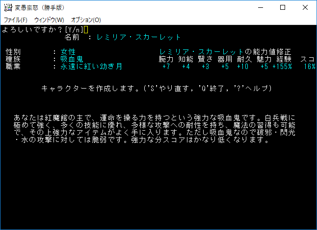Select the name レミリア・スカーレット at top

[139, 37]
